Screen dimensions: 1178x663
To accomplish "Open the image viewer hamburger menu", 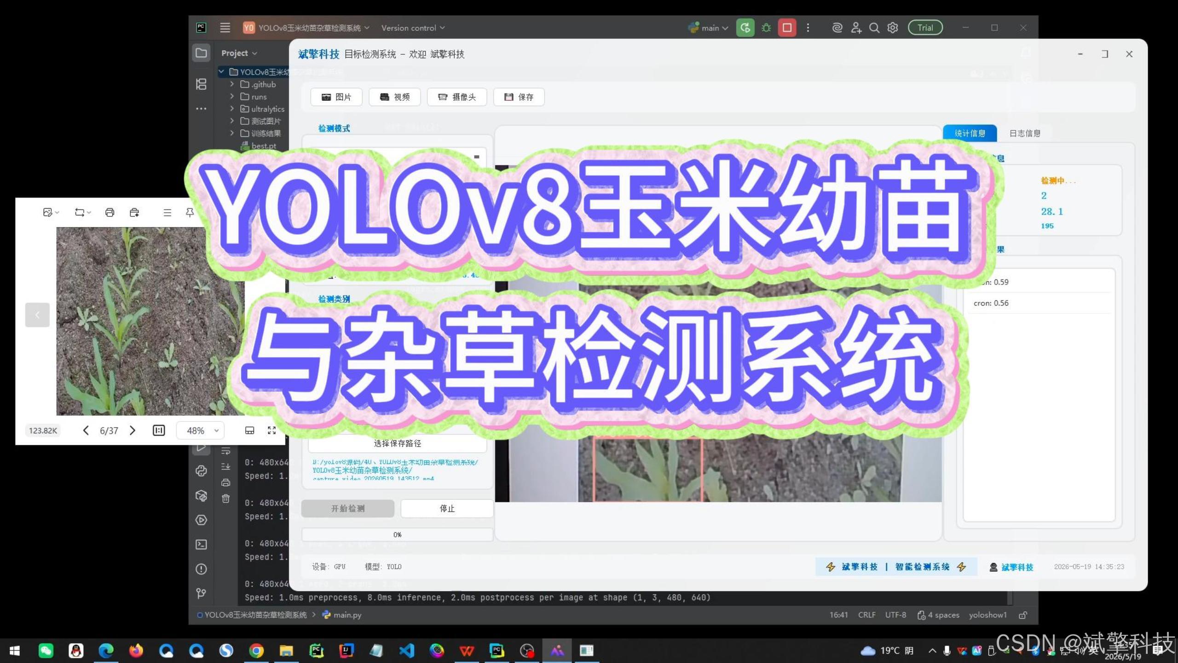I will point(167,212).
